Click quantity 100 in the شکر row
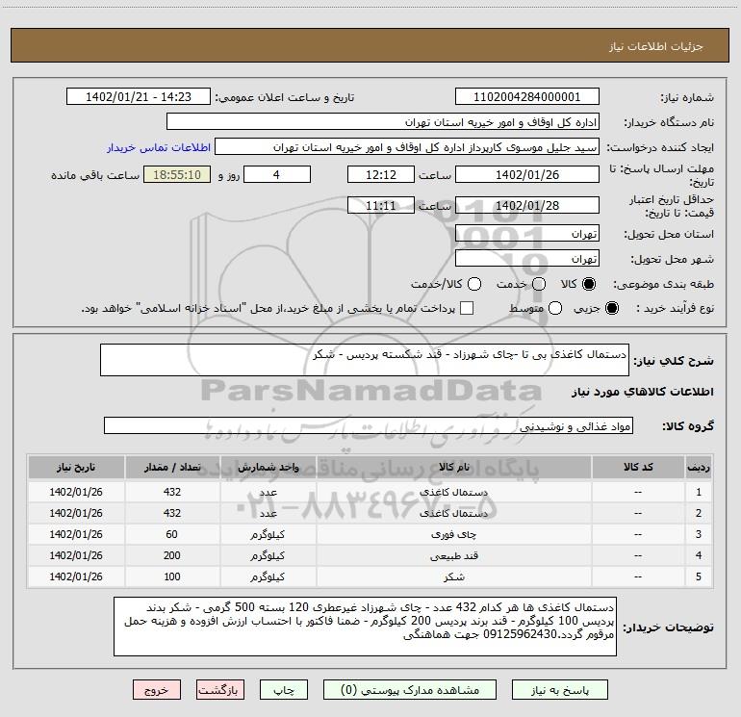Viewport: 741px width, 717px height. 172,576
